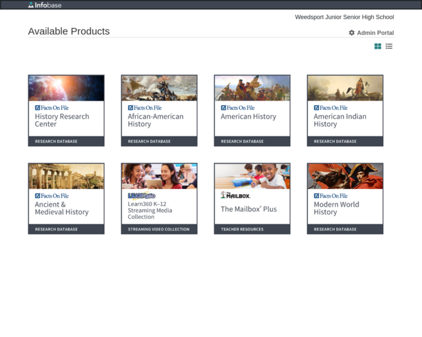Click the Infobase logo in header
The image size is (422, 337).
45,5
